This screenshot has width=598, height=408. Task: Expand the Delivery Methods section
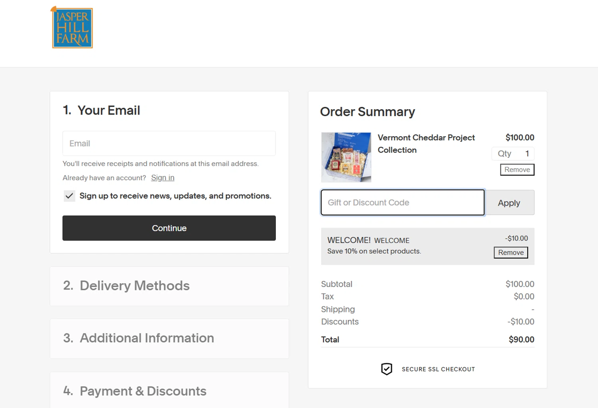(169, 286)
